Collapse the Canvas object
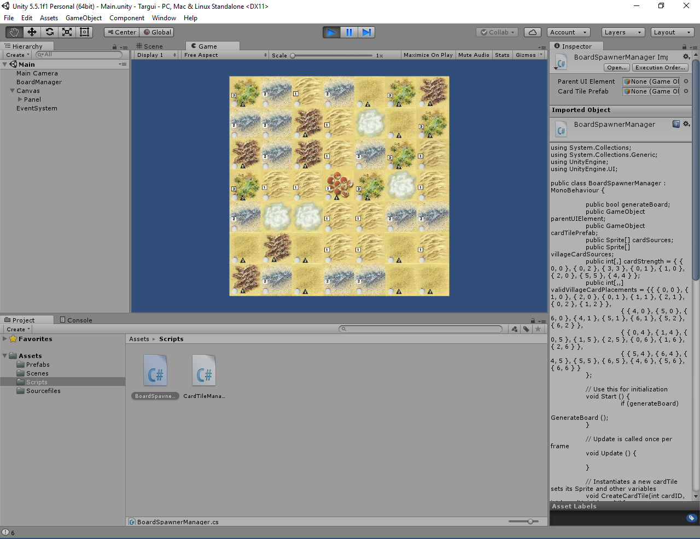The height and width of the screenshot is (539, 700). pos(12,91)
